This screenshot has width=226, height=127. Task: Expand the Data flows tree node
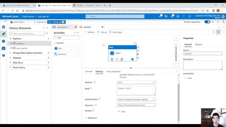tap(10, 62)
